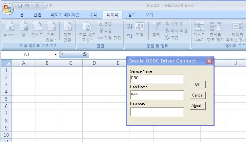
Task: Redo via Quick Access toolbar arrow
Action: 37,6
